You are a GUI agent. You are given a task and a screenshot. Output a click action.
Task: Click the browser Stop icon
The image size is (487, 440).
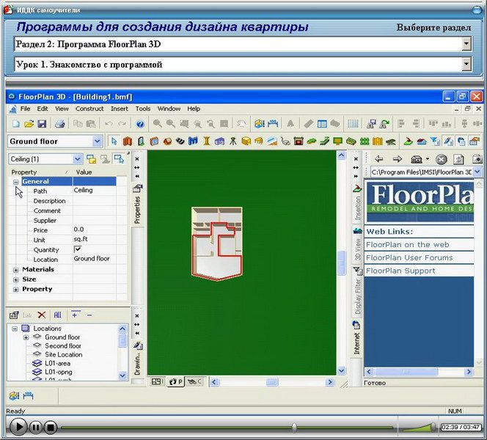pos(441,159)
